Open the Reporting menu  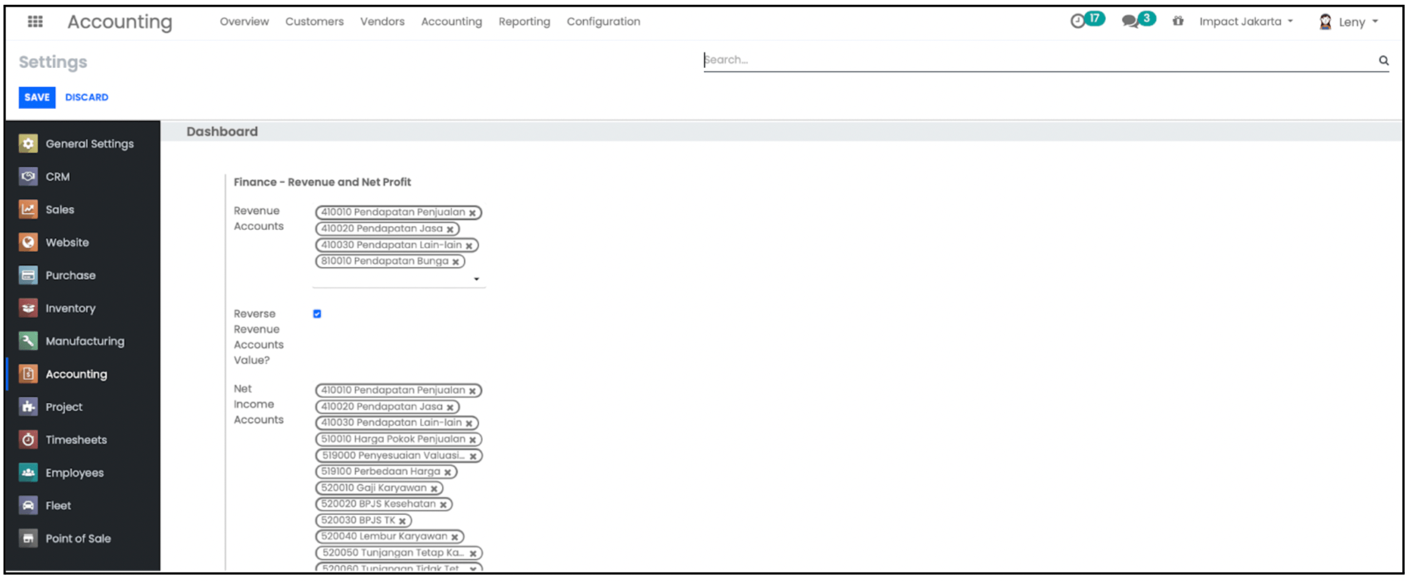point(524,21)
